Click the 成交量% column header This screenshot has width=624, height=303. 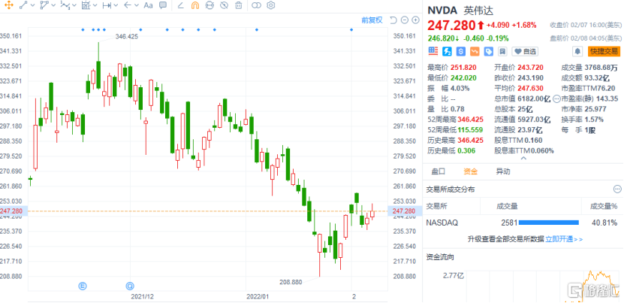(x=604, y=206)
